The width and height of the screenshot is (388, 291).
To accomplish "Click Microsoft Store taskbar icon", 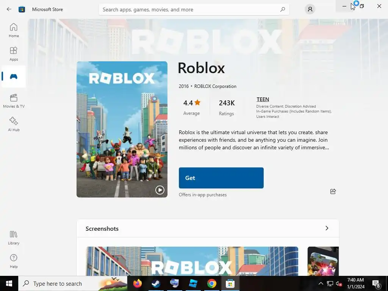I will pyautogui.click(x=230, y=283).
